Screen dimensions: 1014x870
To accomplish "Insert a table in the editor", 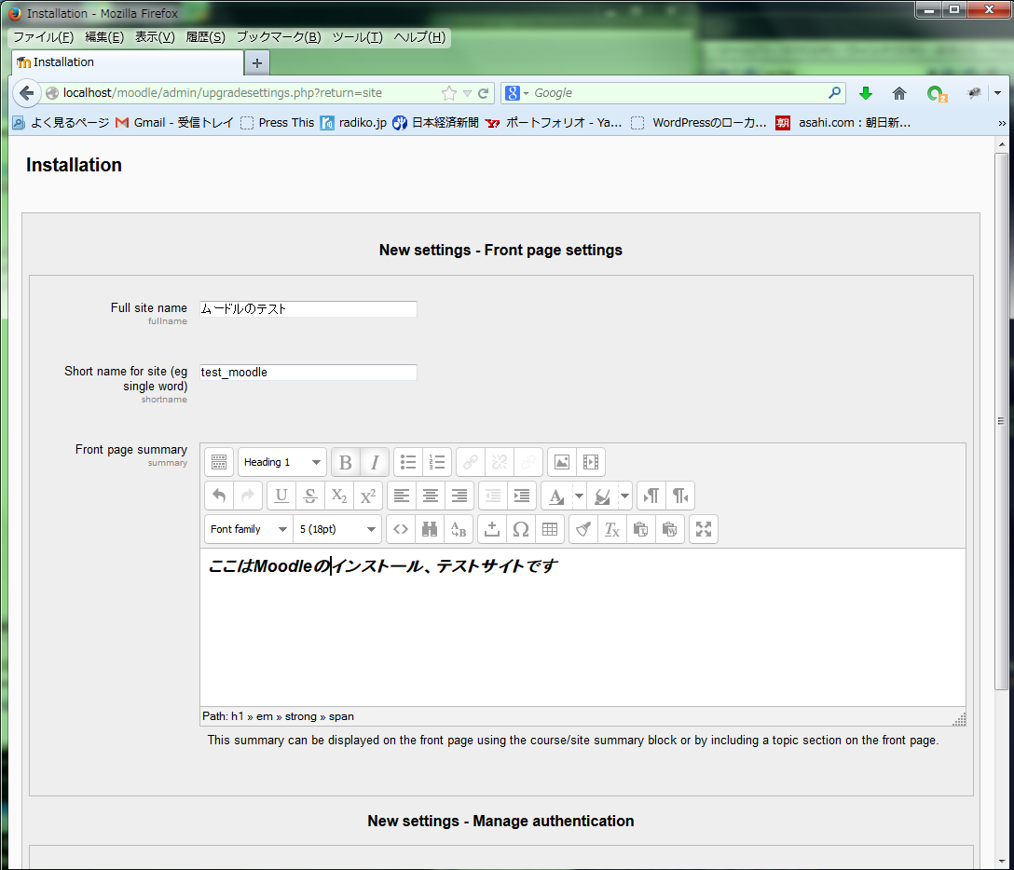I will pyautogui.click(x=550, y=529).
